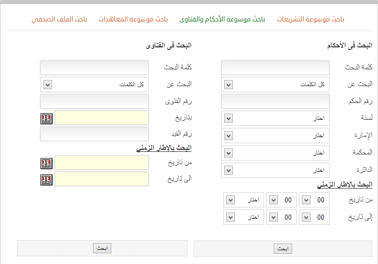The width and height of the screenshot is (378, 264).
Task: Expand the المحكمة court dropdown
Action: tap(275, 153)
